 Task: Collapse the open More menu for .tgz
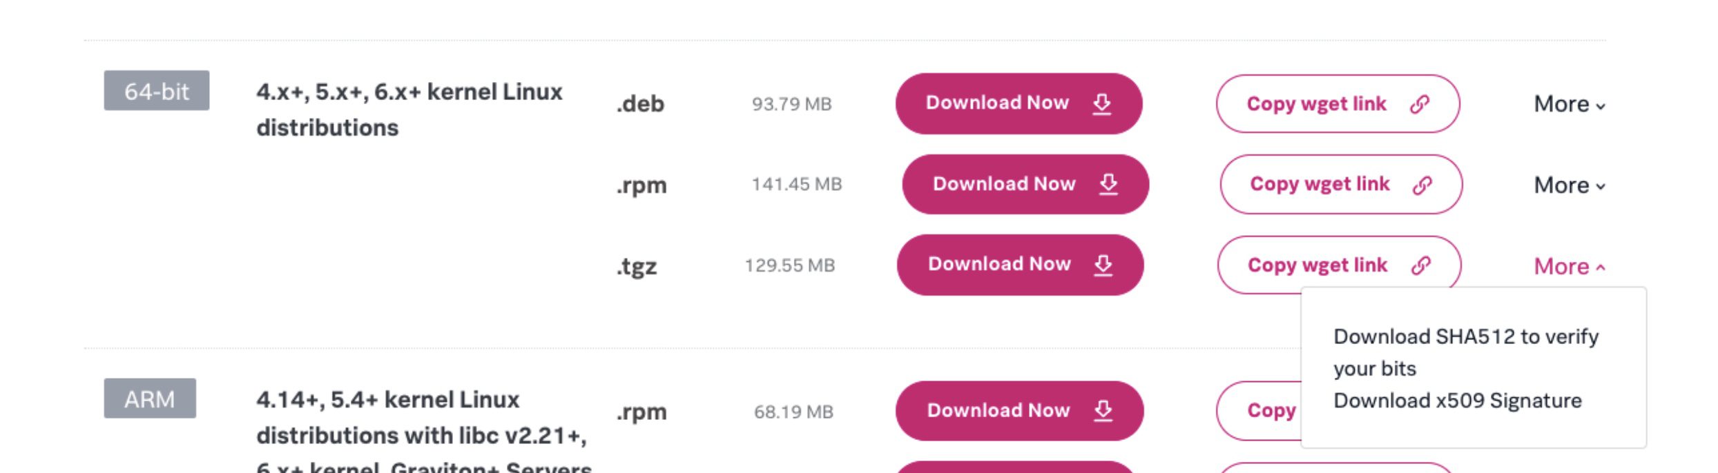tap(1570, 266)
